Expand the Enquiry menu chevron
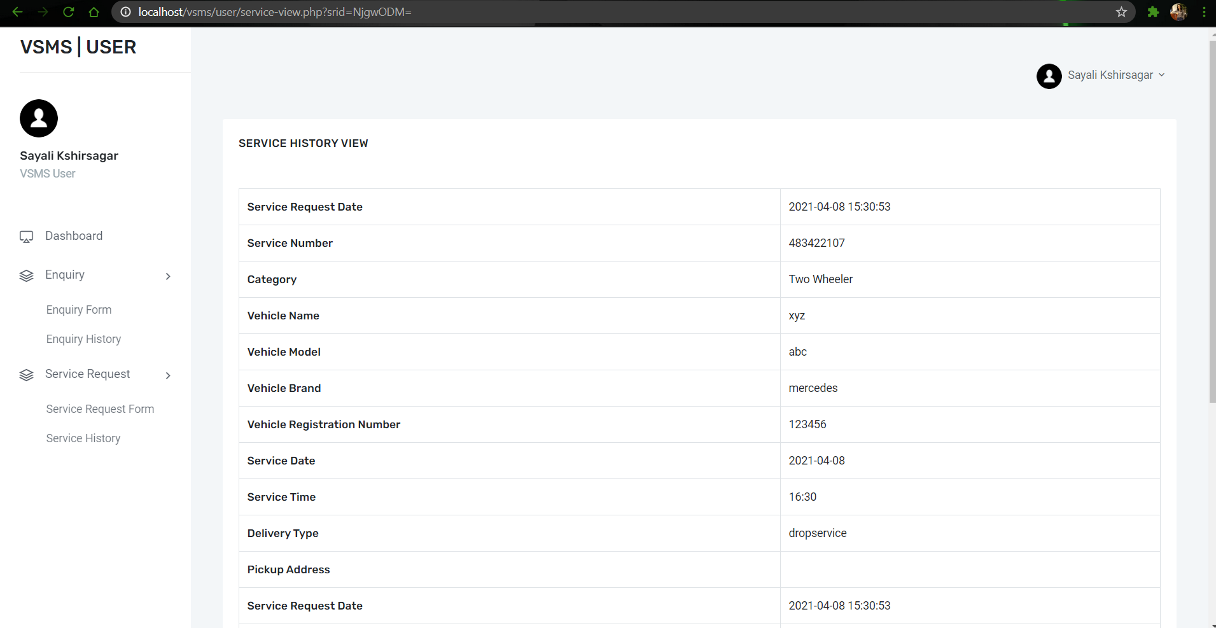1216x628 pixels. (x=167, y=276)
